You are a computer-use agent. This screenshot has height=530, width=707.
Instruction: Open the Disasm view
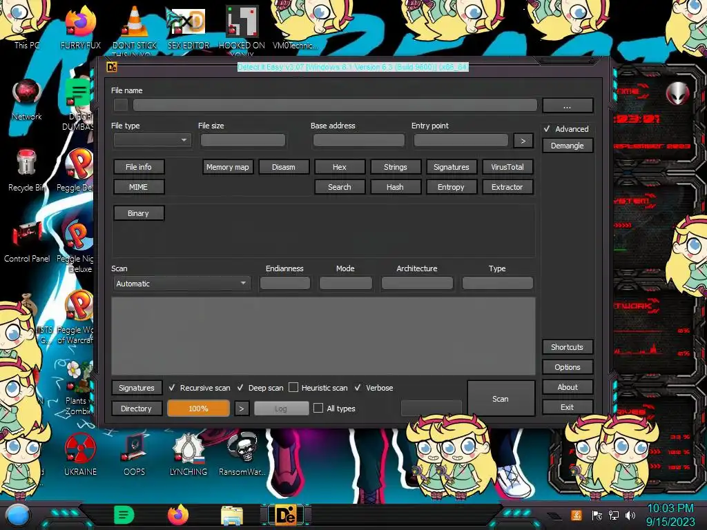284,167
